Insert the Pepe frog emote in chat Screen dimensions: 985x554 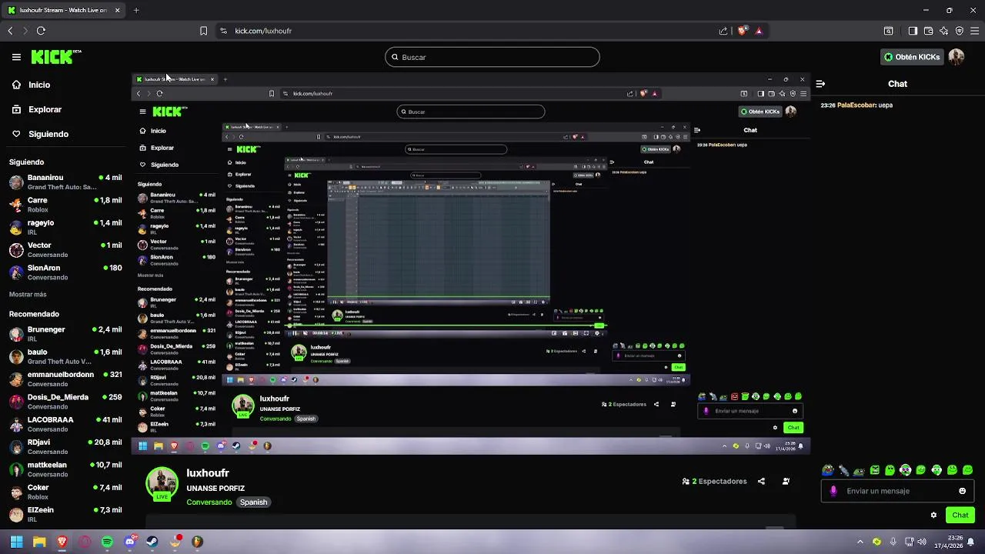(828, 470)
